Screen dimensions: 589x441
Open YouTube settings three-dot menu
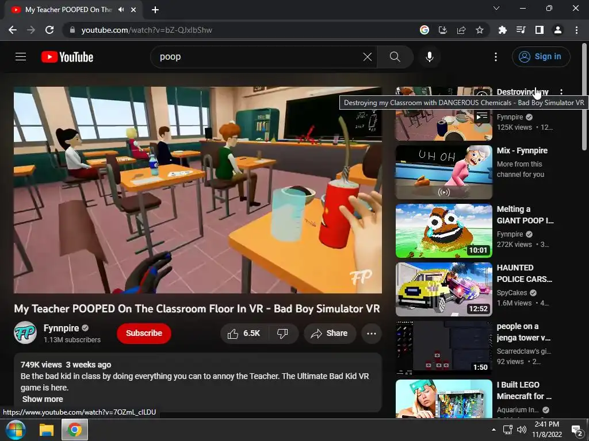click(x=496, y=57)
